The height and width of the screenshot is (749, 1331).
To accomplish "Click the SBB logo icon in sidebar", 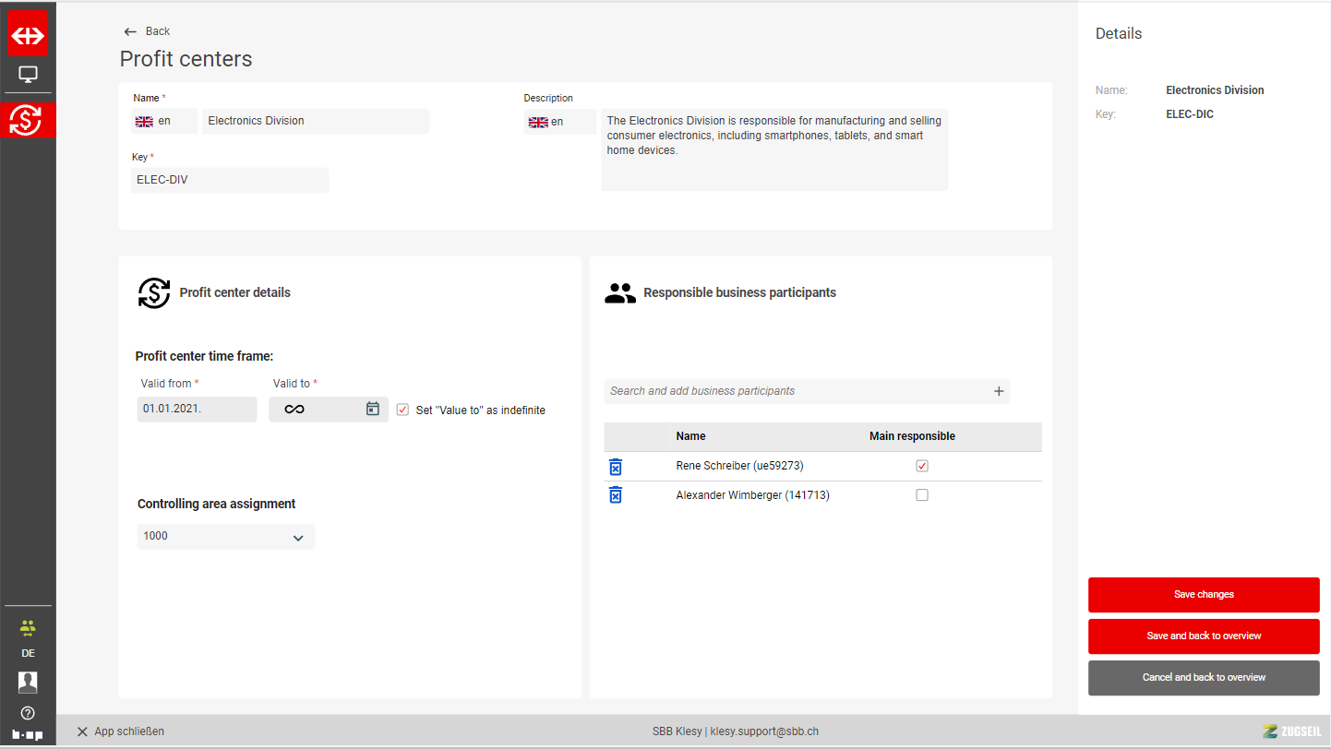I will 28,35.
